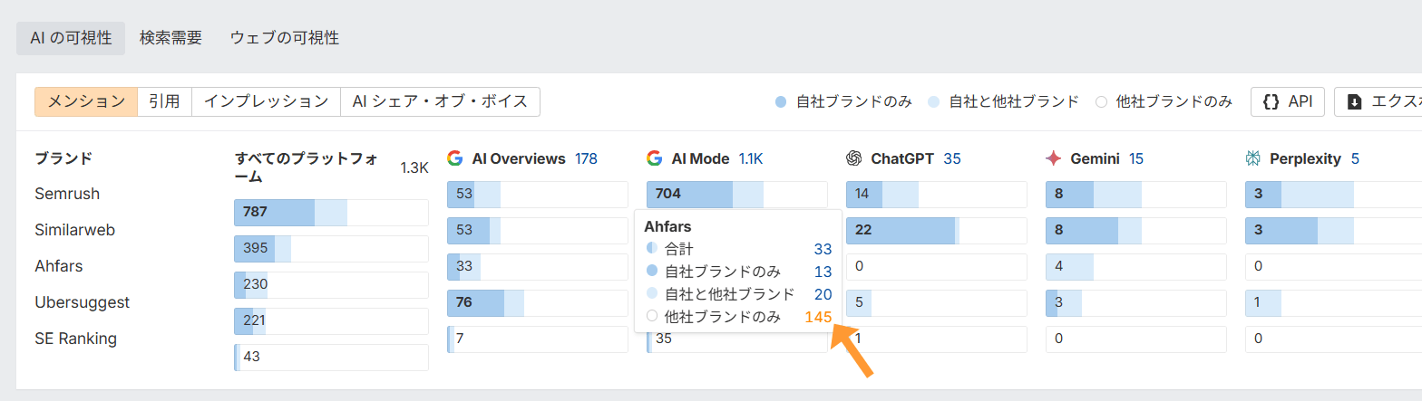Click the API button
Viewport: 1422px width, 401px height.
pos(1287,101)
